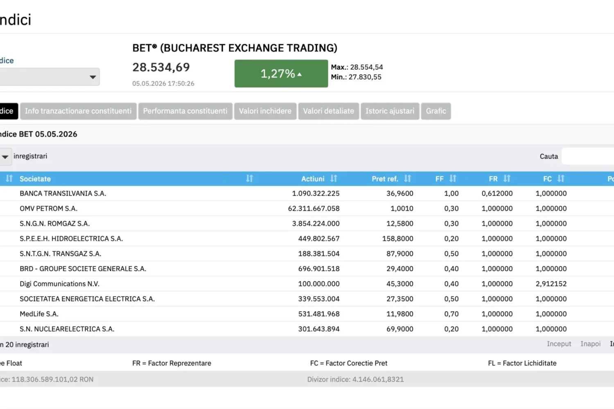Click the sort icon beside Pret ref.

[x=408, y=179]
